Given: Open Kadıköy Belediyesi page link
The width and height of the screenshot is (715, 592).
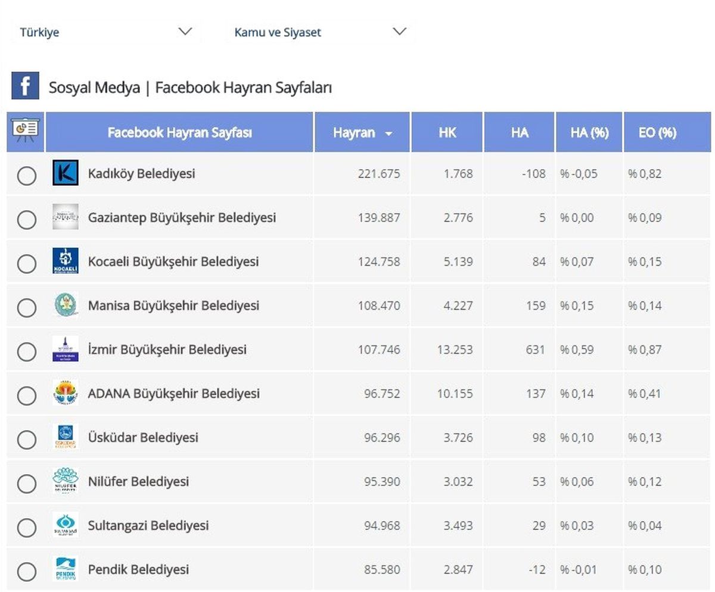Looking at the screenshot, I should pos(142,174).
